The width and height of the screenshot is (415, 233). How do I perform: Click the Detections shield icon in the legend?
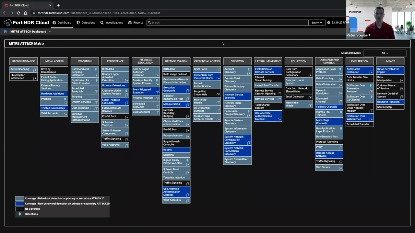[x=20, y=214]
